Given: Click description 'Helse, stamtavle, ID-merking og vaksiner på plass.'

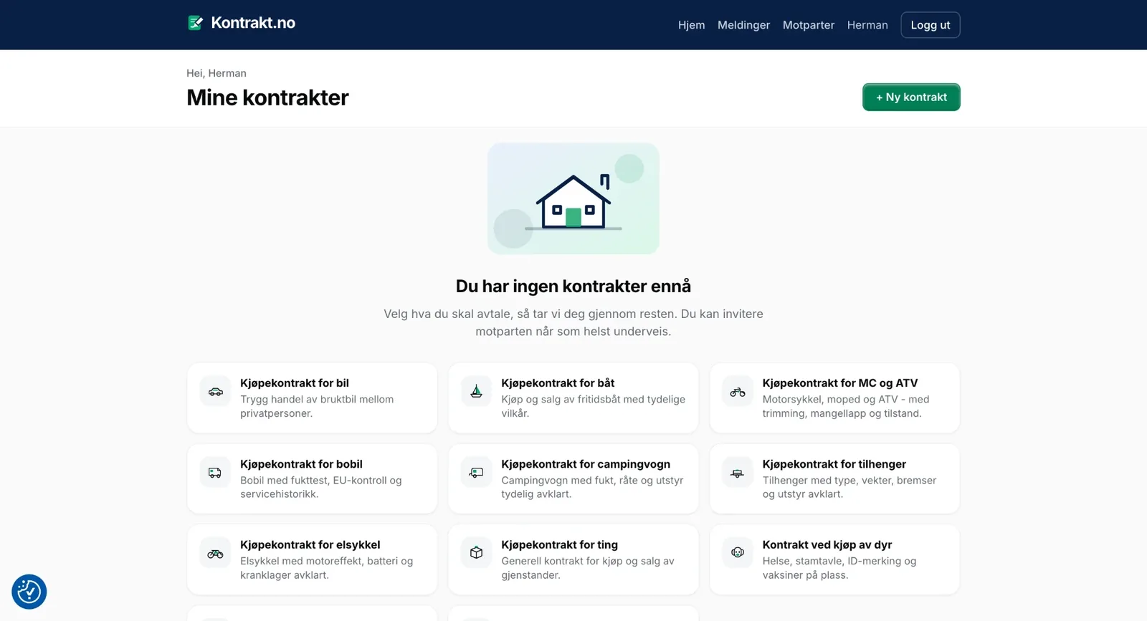Looking at the screenshot, I should pos(839,568).
